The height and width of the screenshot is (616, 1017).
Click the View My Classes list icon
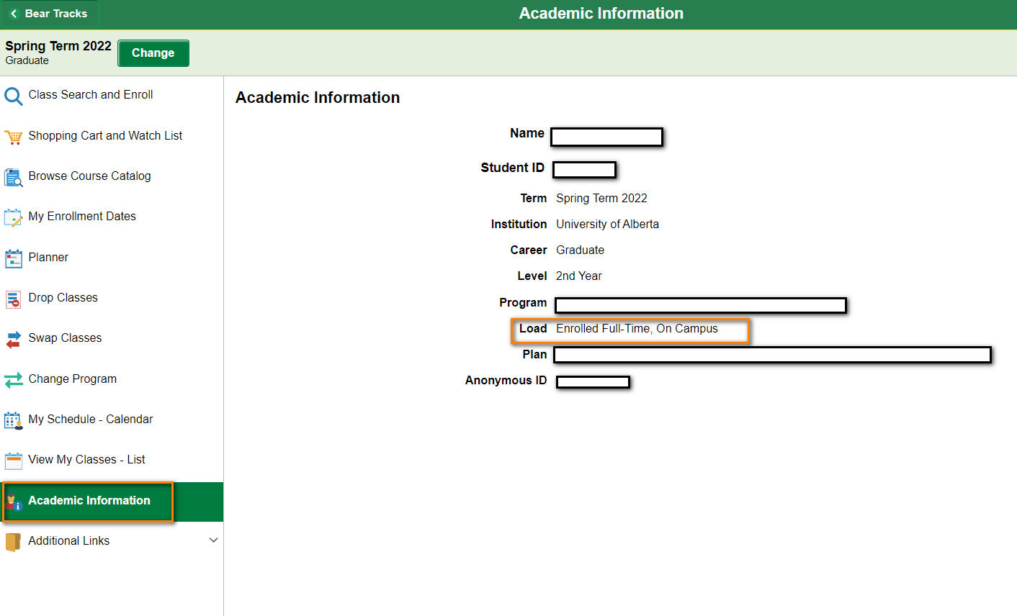[x=13, y=461]
